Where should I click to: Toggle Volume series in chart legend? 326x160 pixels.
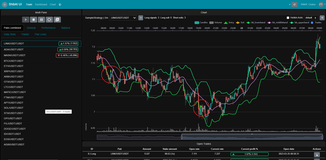(216, 23)
